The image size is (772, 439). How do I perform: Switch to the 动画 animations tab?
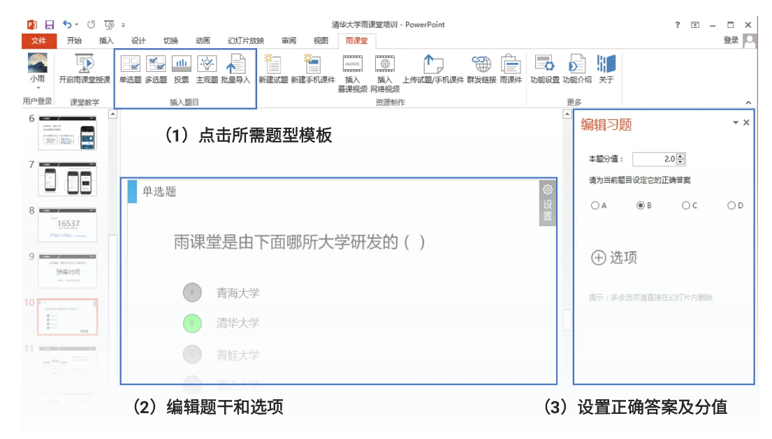[203, 40]
